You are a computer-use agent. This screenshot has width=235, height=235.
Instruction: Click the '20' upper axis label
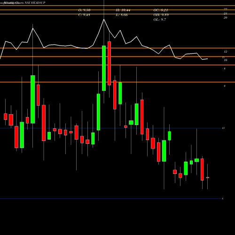click(x=225, y=18)
